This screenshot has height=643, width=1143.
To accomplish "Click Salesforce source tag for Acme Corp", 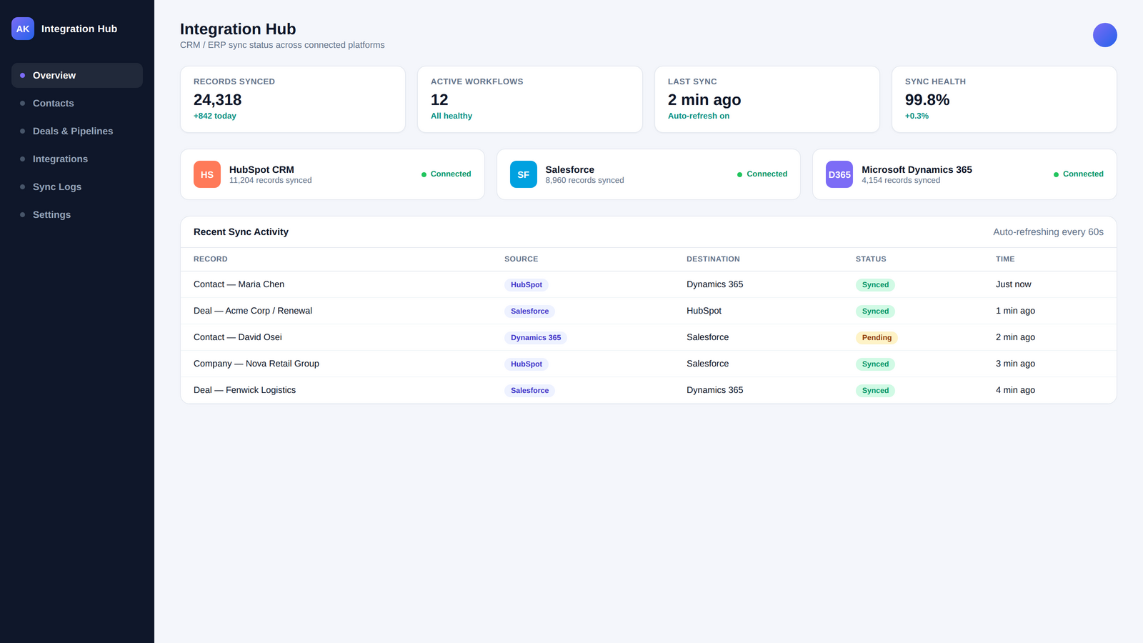I will pyautogui.click(x=529, y=311).
